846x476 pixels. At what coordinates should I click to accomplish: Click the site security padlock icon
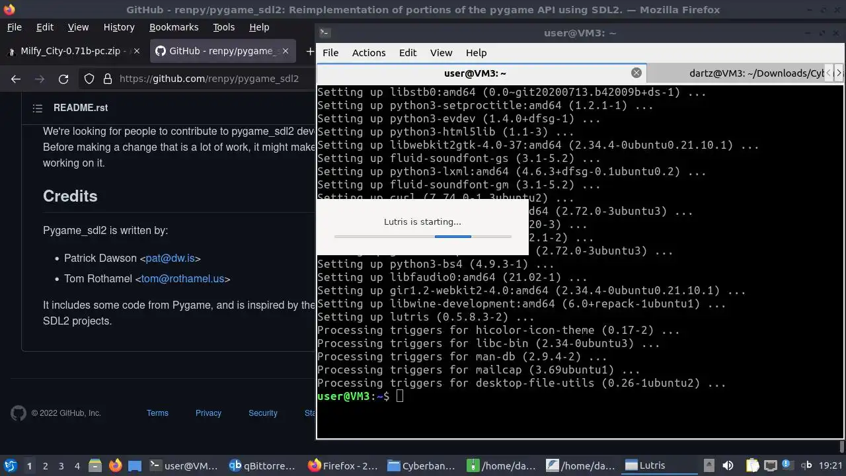tap(108, 79)
